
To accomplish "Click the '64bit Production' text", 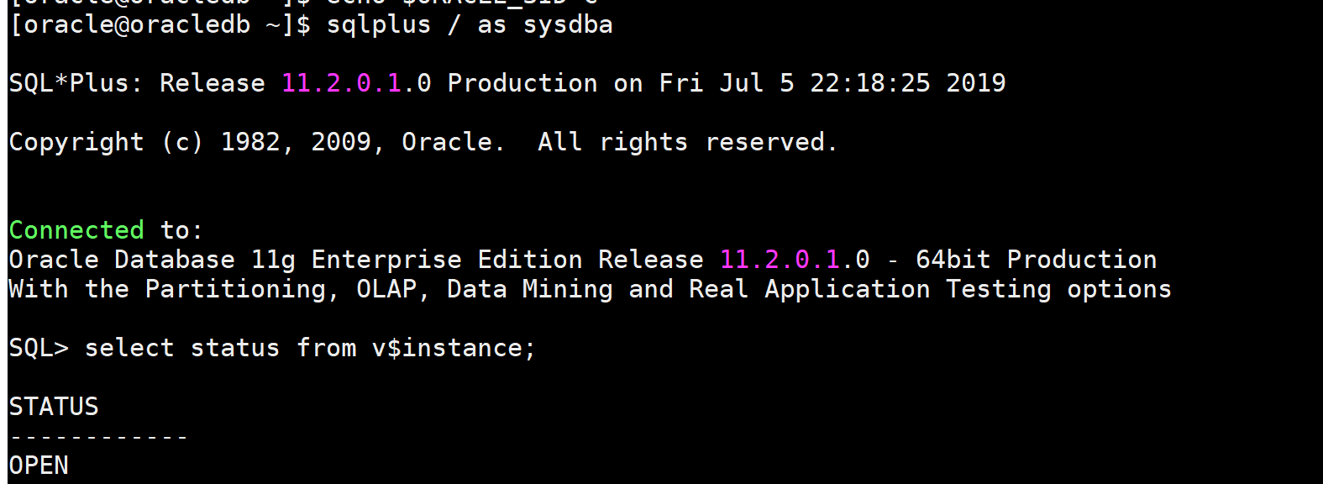I will (x=1036, y=260).
